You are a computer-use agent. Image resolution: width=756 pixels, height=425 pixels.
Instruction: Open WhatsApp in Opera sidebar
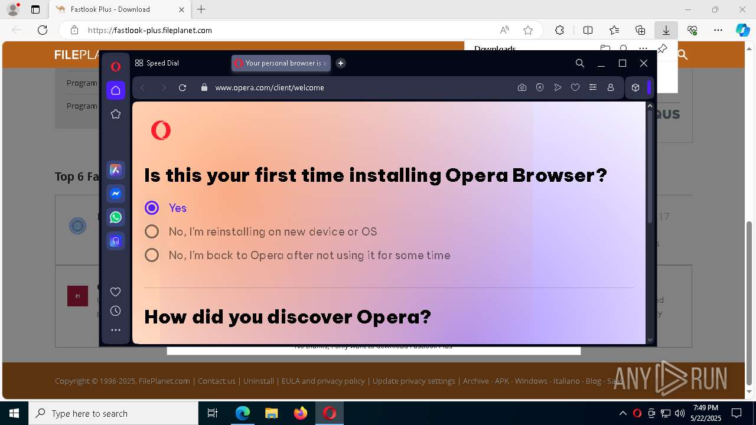(116, 217)
